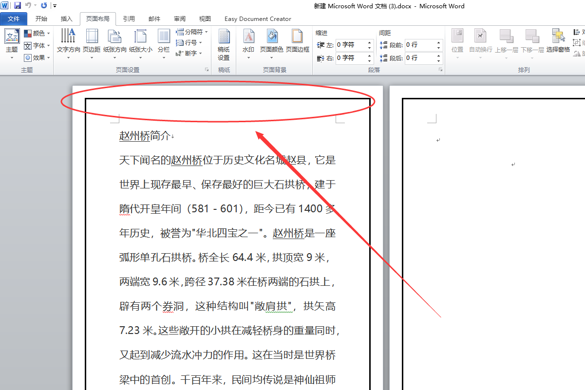
Task: Click the line starting 7.23 米
Action: pos(229,331)
